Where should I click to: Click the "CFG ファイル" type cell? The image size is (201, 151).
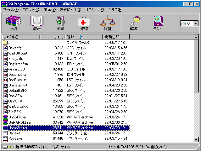pos(76,48)
